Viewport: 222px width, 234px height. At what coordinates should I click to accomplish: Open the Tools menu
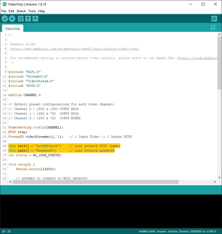[x=32, y=11]
